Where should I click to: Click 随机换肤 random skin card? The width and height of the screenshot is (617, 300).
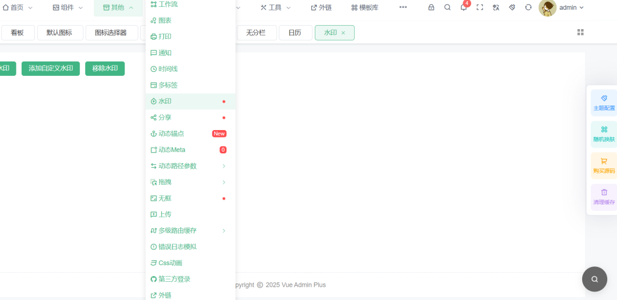click(604, 134)
